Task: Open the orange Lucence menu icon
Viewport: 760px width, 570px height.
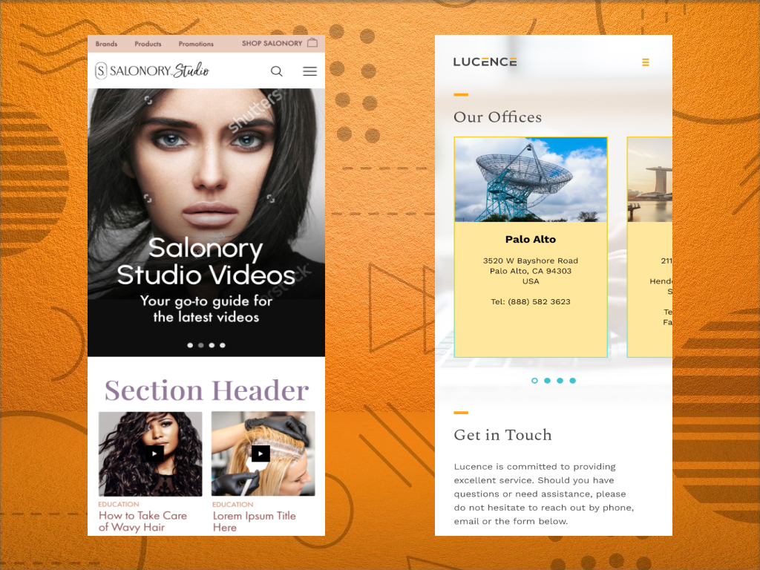Action: click(646, 62)
